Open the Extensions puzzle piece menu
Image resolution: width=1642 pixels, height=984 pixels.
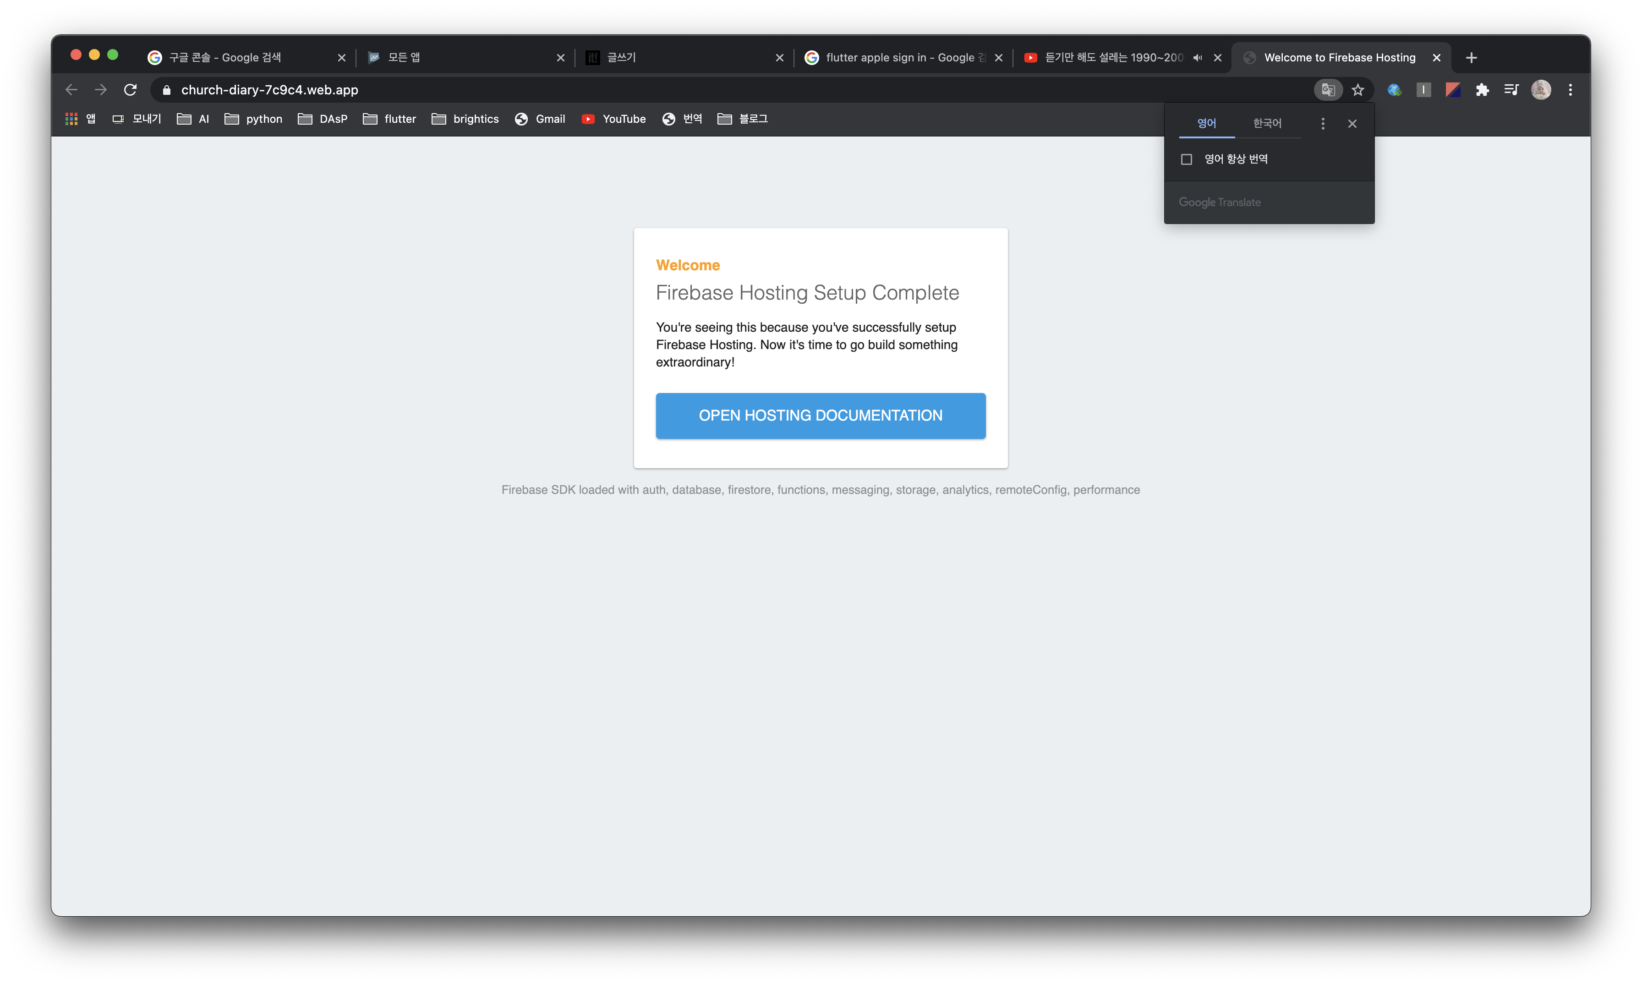1482,89
